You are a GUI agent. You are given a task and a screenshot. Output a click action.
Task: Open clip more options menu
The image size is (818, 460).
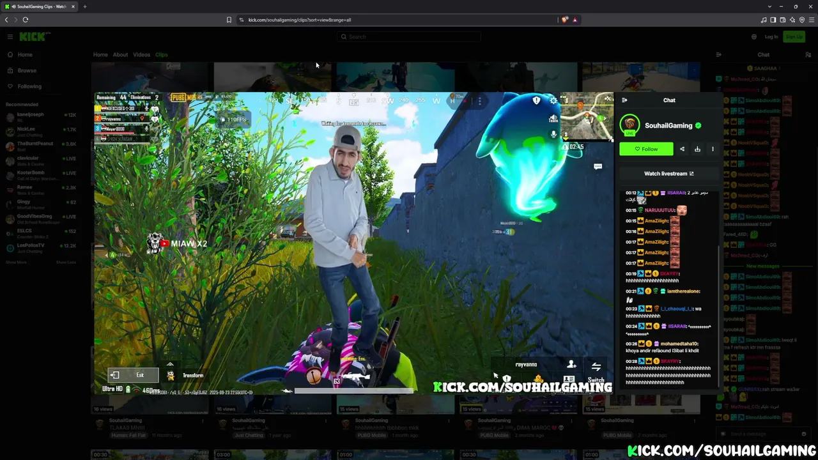click(713, 149)
